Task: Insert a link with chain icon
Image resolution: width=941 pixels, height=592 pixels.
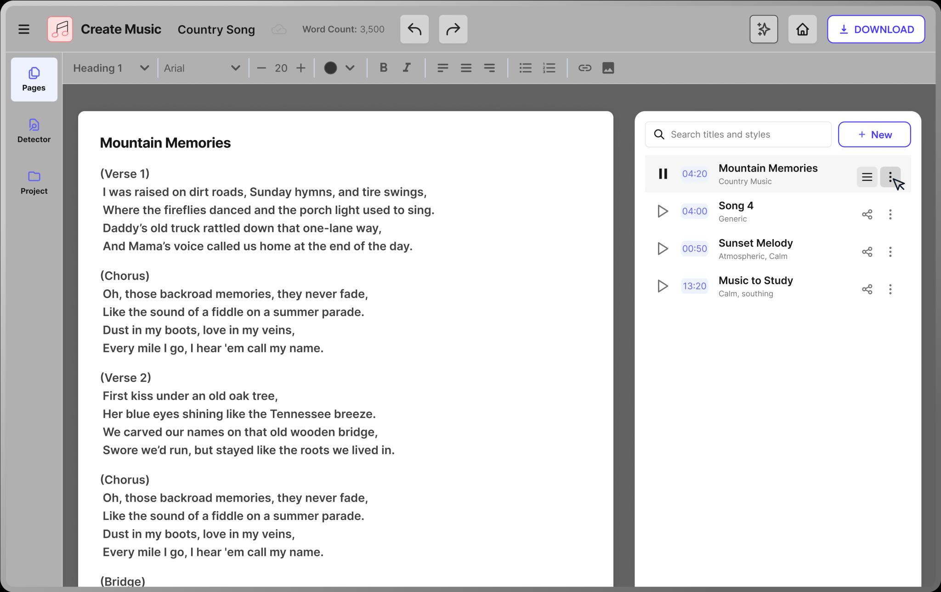Action: pyautogui.click(x=584, y=68)
